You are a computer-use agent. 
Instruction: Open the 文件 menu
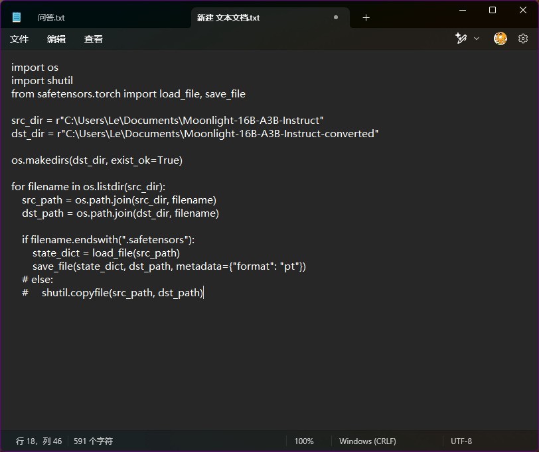[19, 39]
